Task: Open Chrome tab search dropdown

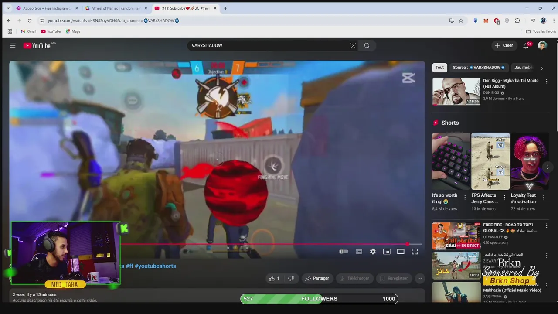Action: click(x=8, y=8)
